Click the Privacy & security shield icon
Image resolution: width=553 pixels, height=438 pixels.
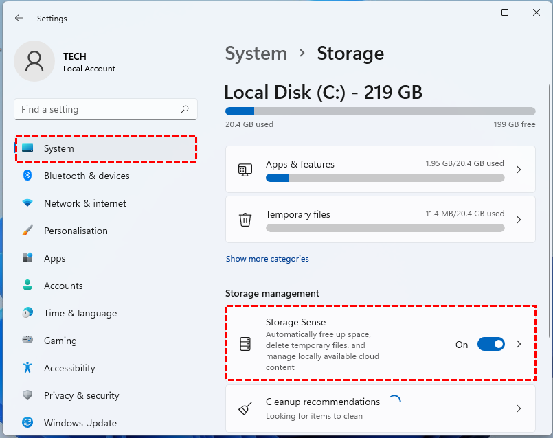pyautogui.click(x=27, y=395)
